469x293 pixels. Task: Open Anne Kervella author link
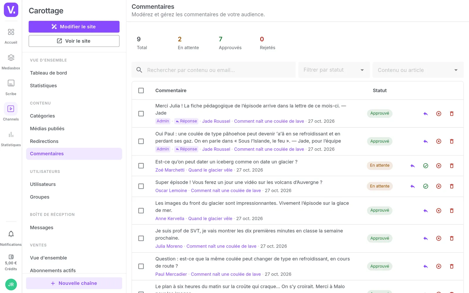(170, 219)
